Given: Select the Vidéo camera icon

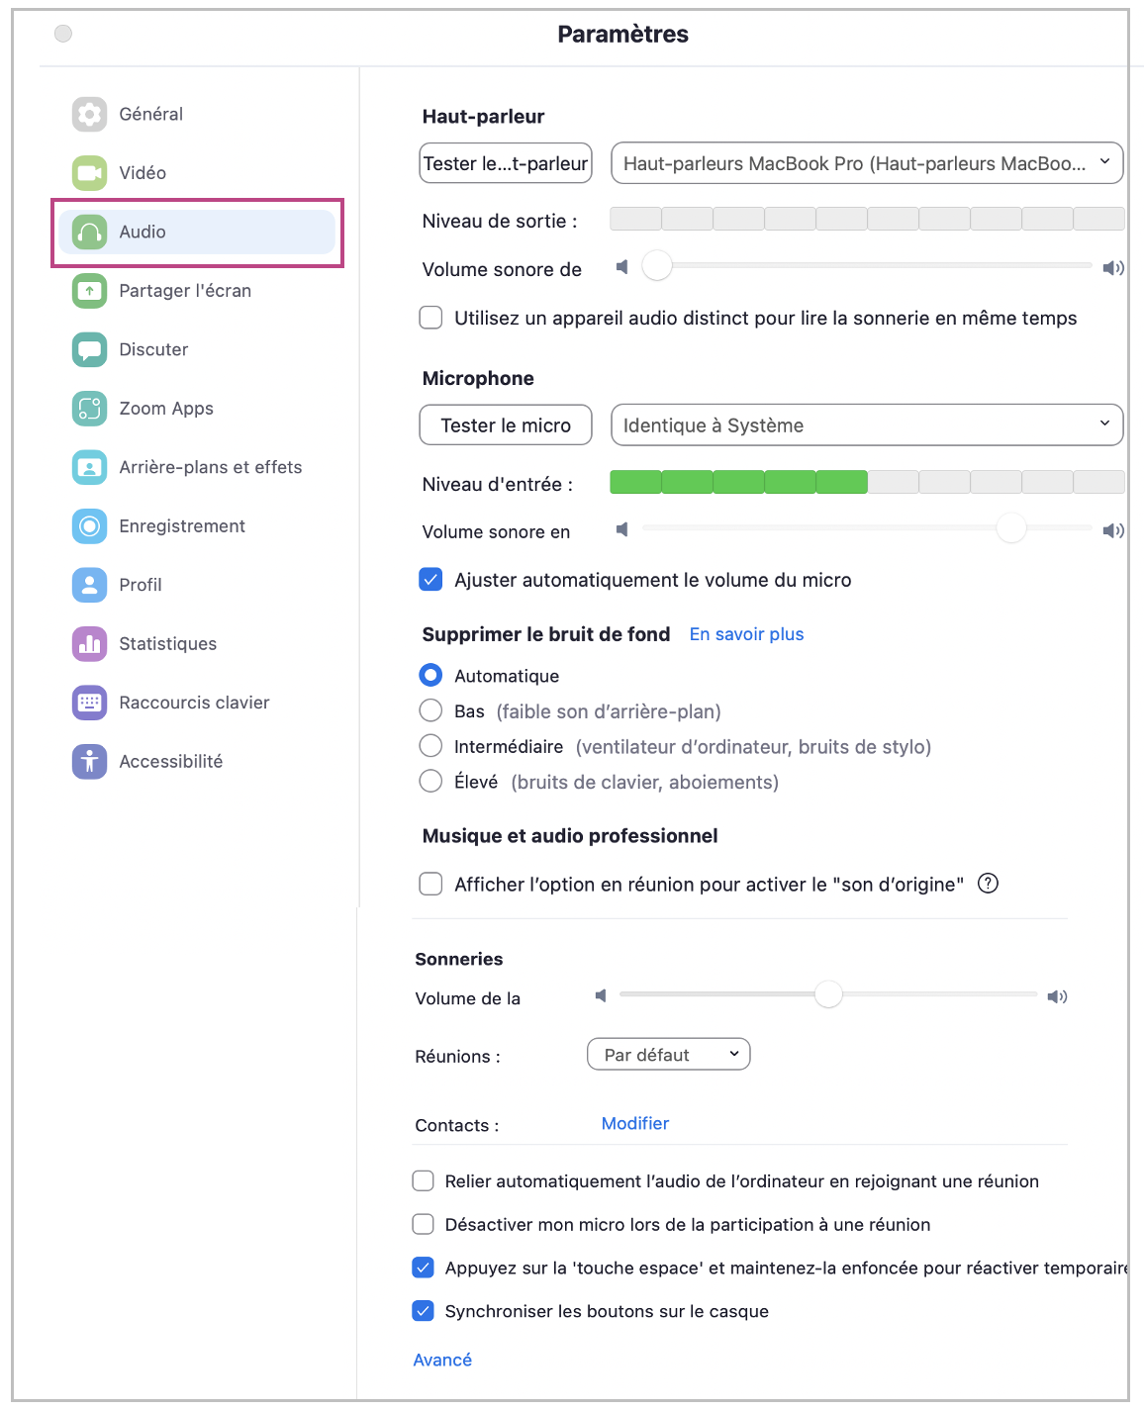Looking at the screenshot, I should pos(89,173).
